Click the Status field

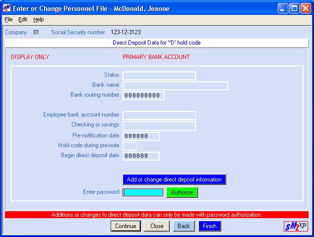159,75
